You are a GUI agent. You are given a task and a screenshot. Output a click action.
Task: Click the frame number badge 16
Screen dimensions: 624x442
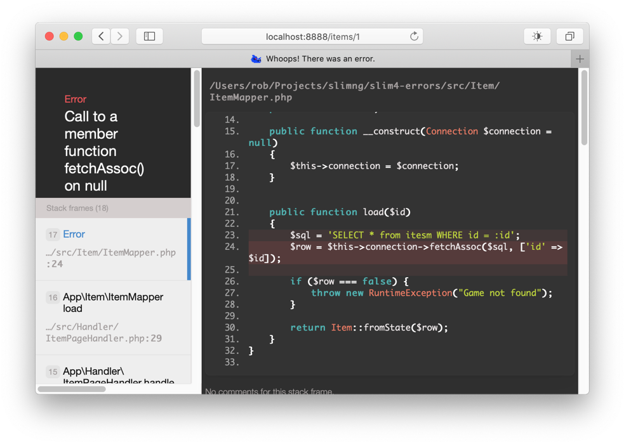pos(53,297)
